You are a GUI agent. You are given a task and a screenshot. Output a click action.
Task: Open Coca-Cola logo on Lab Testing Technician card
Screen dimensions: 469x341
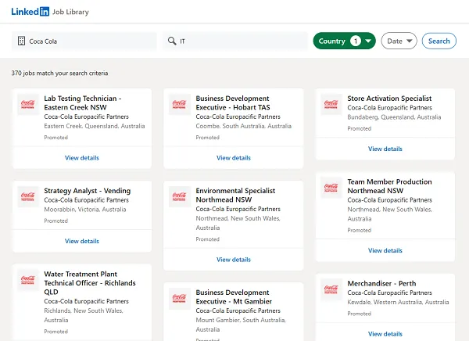28,104
